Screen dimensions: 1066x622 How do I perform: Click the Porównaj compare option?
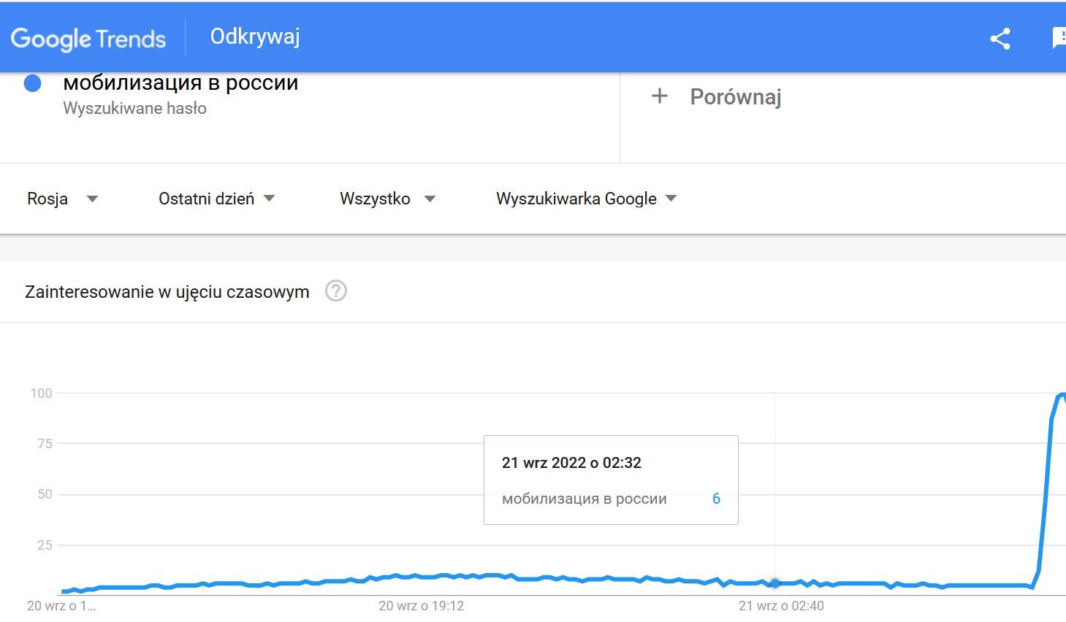coord(736,96)
